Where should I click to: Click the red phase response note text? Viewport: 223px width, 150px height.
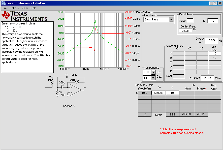pos(182,131)
